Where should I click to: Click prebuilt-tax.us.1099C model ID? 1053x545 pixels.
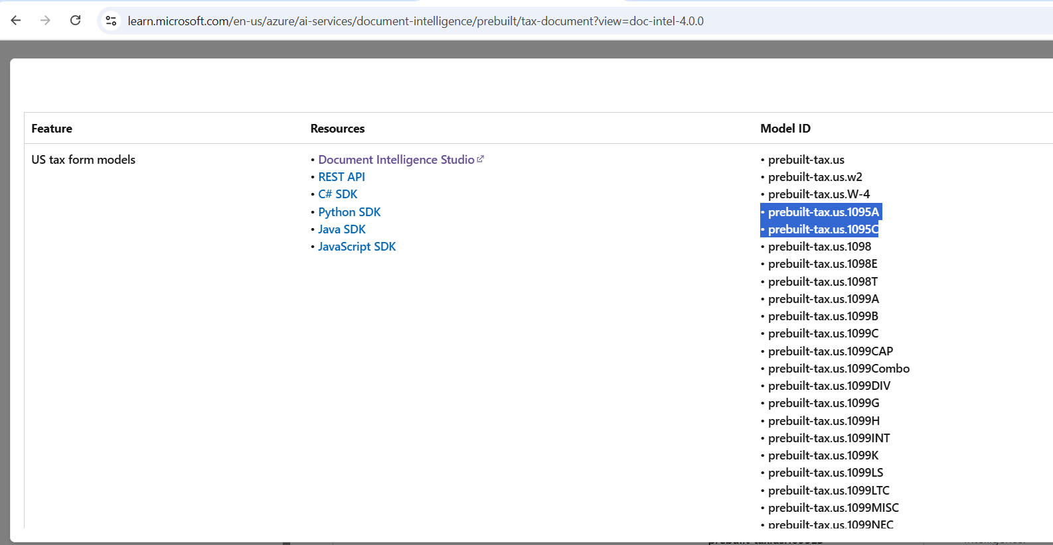[x=823, y=333]
